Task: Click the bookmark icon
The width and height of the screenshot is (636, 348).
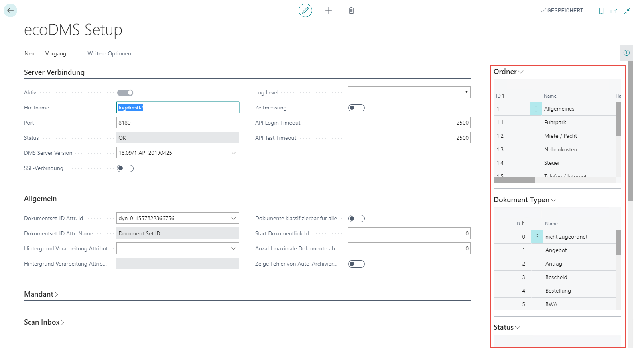Action: click(x=601, y=11)
